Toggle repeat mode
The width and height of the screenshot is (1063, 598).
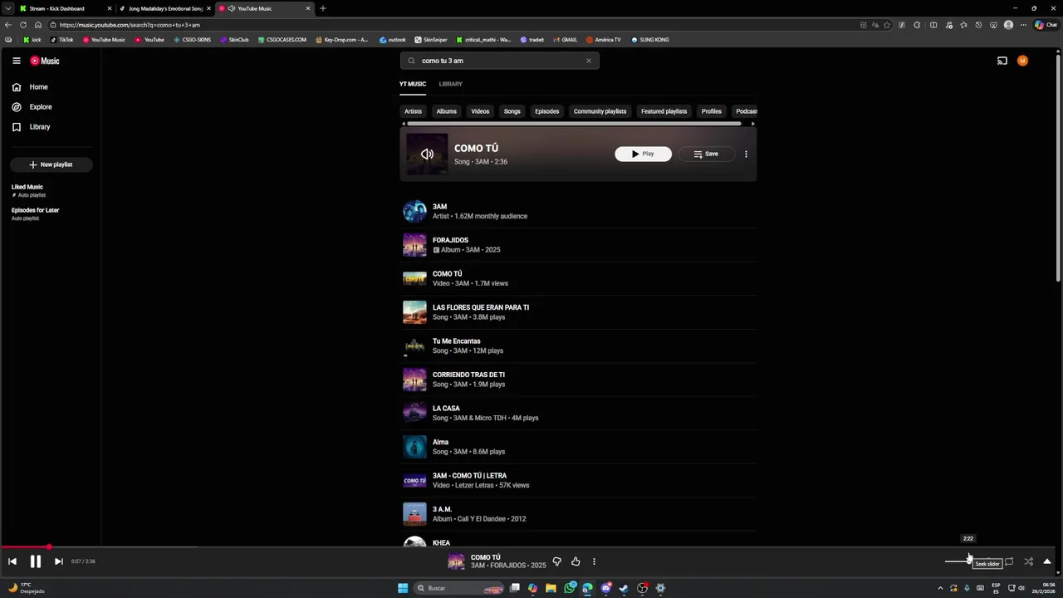click(x=1009, y=561)
